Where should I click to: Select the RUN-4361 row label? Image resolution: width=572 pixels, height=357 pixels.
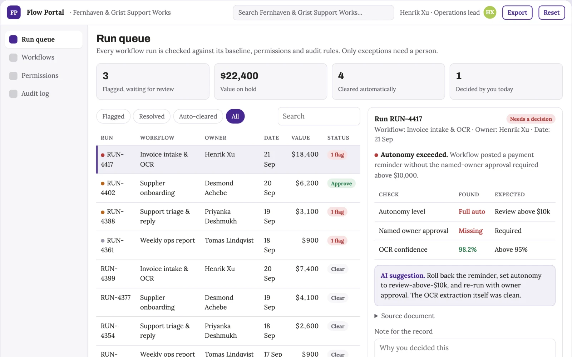click(112, 245)
